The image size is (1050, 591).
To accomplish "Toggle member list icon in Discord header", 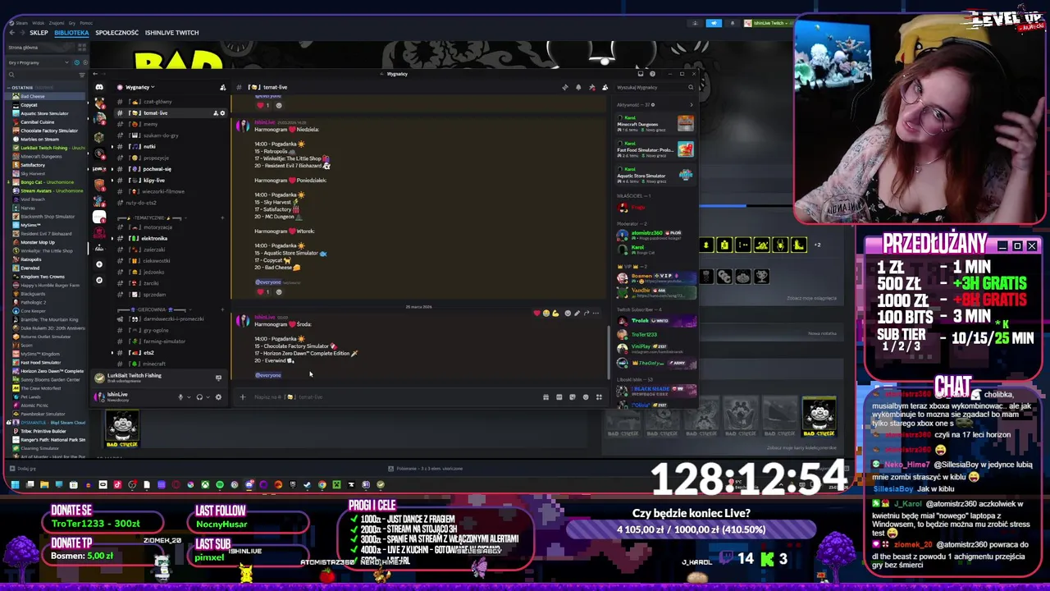I will [x=605, y=87].
